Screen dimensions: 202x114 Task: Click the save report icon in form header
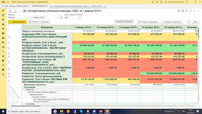coord(179,11)
